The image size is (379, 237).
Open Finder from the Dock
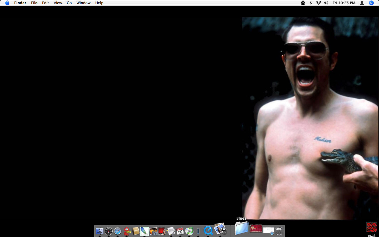[x=99, y=231]
